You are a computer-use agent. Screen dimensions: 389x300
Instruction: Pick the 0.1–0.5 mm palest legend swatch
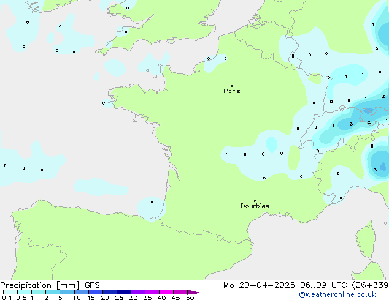10,292
